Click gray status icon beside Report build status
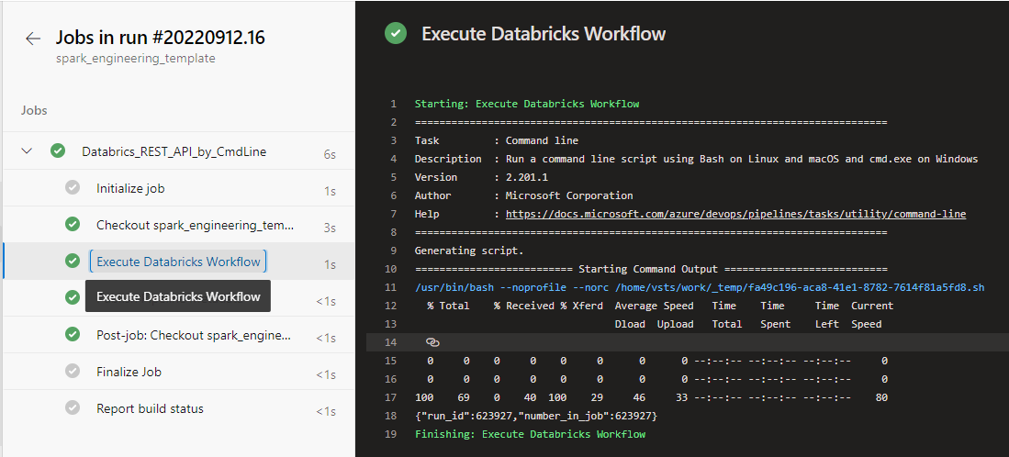Image resolution: width=1009 pixels, height=457 pixels. pyautogui.click(x=72, y=407)
